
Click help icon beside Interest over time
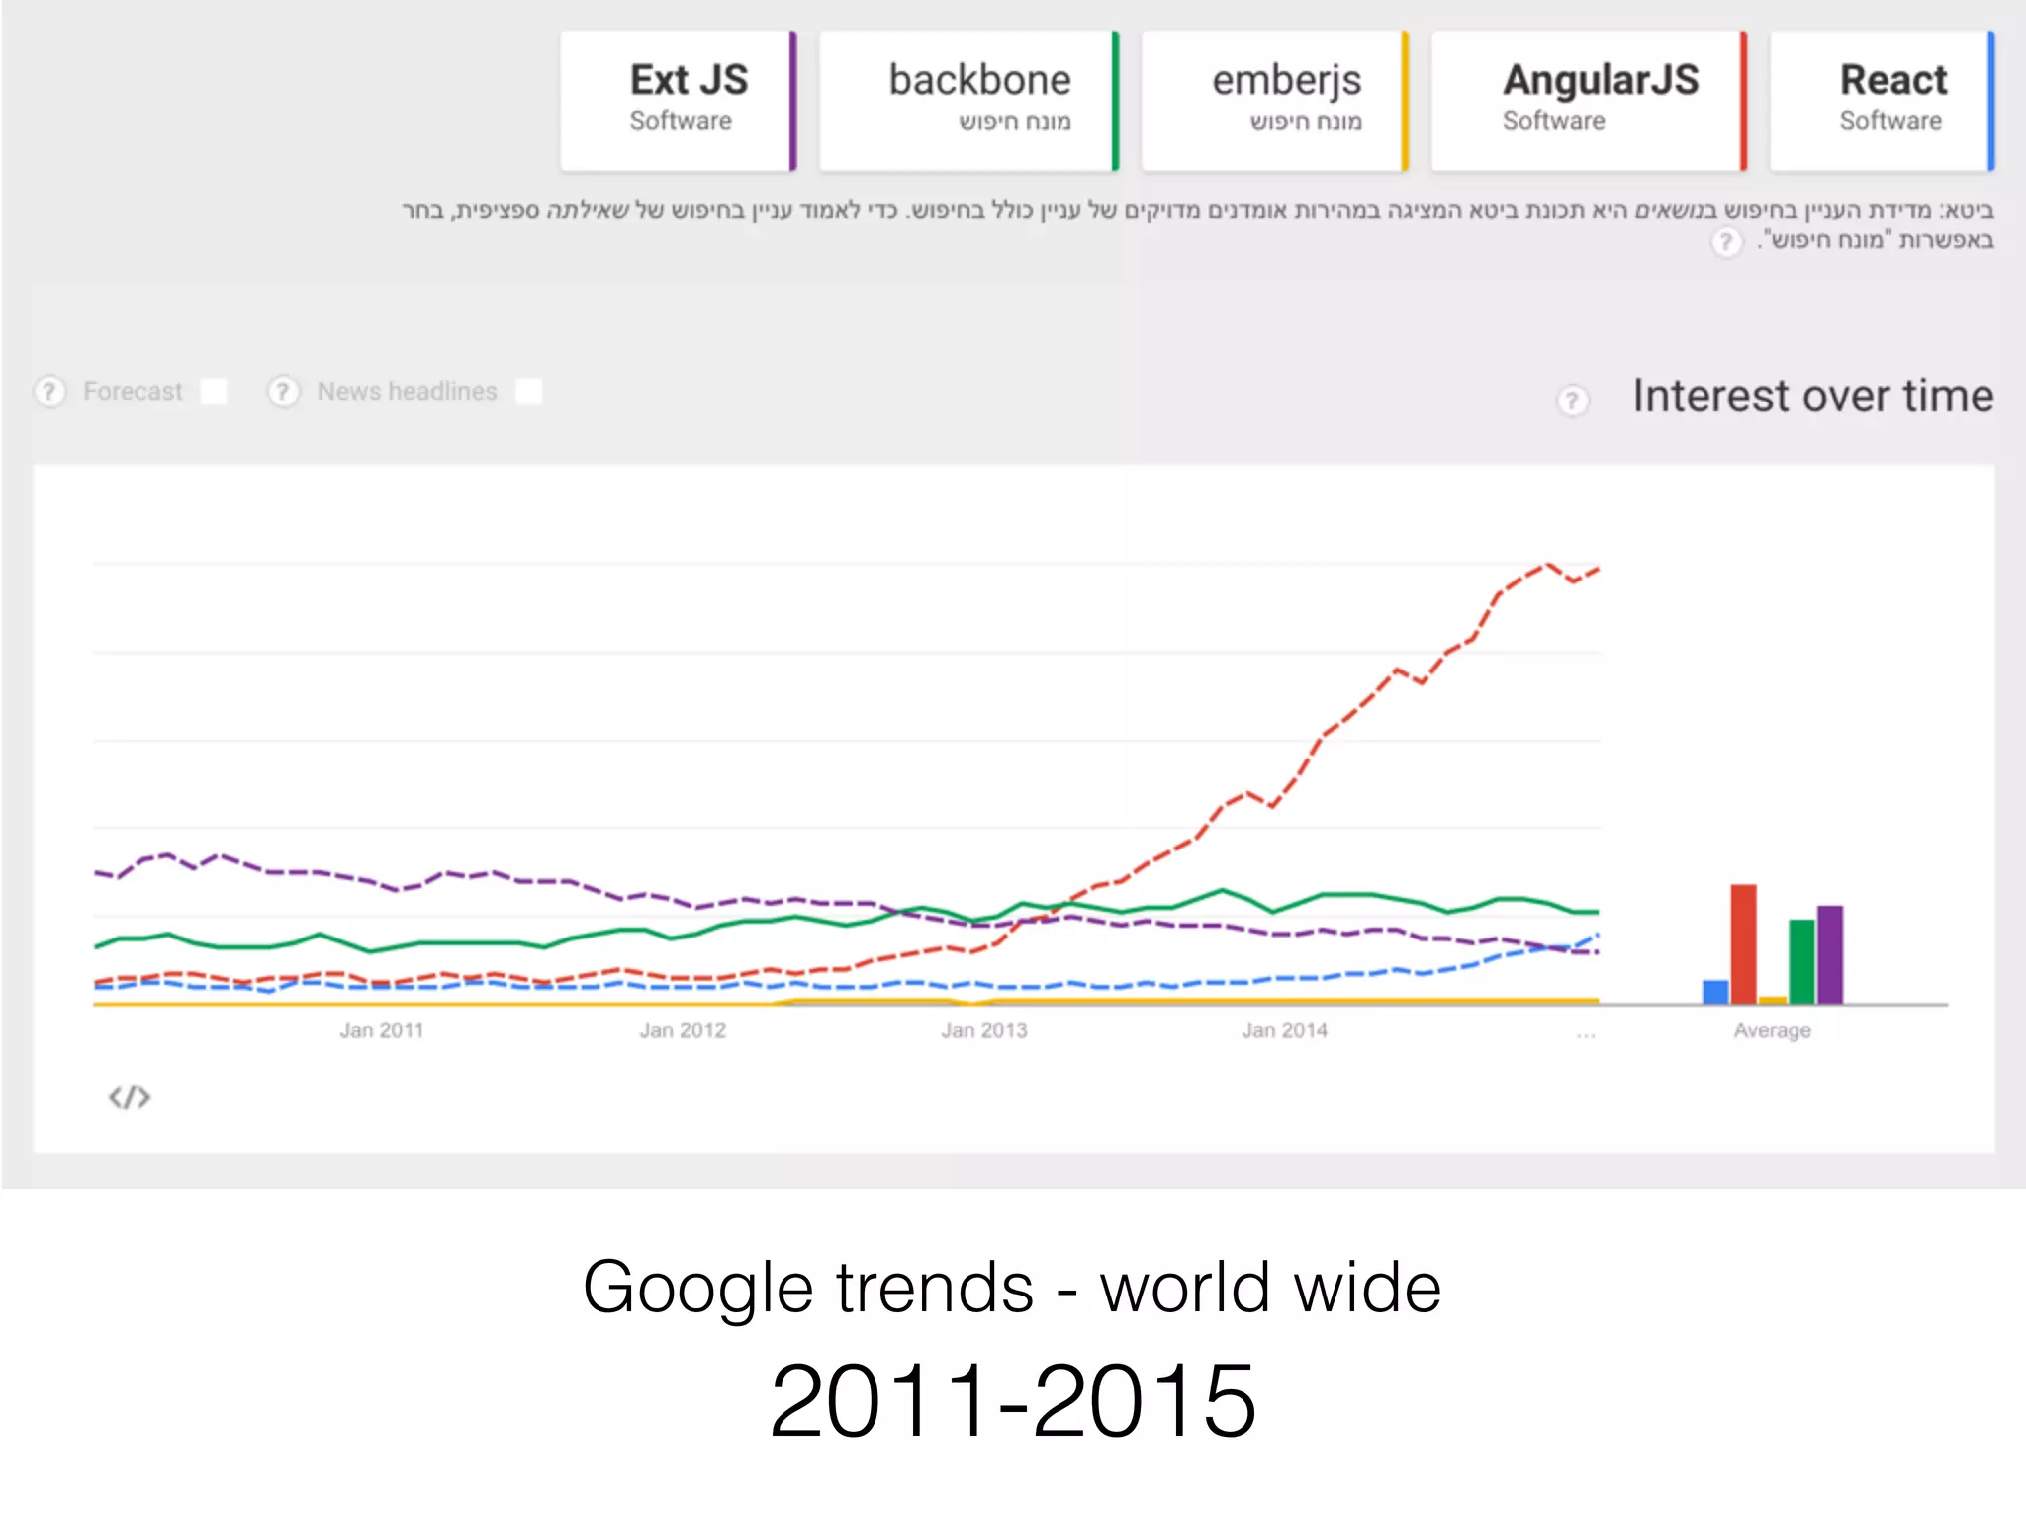tap(1572, 401)
